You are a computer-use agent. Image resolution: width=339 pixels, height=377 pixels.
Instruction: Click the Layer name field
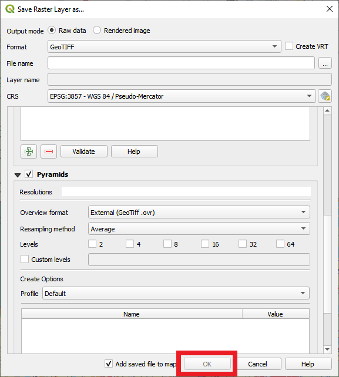pyautogui.click(x=190, y=79)
